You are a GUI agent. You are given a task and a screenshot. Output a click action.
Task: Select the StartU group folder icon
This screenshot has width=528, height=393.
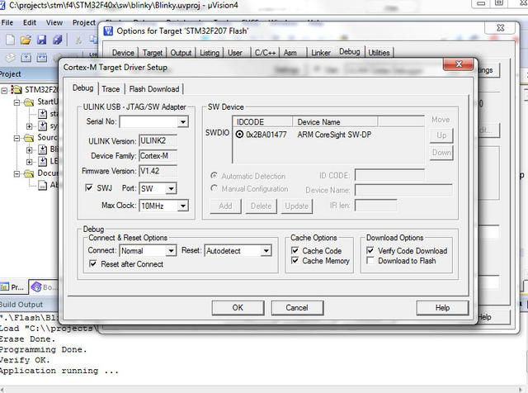(x=28, y=102)
